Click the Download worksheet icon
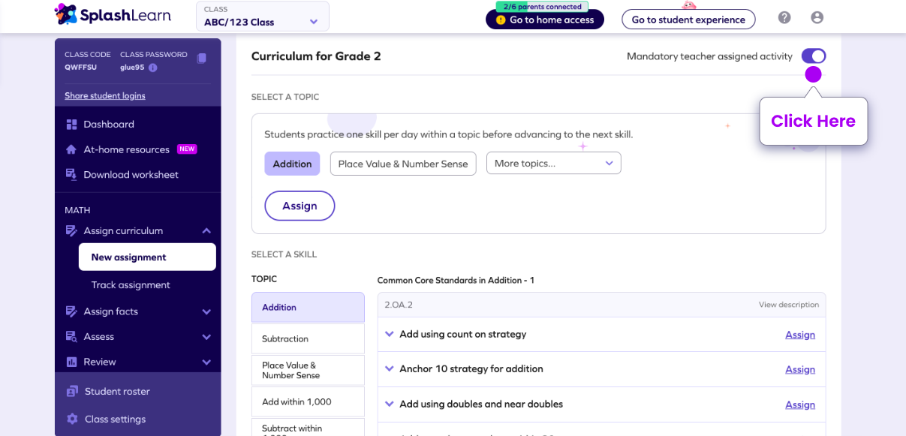Image resolution: width=906 pixels, height=436 pixels. click(x=71, y=174)
